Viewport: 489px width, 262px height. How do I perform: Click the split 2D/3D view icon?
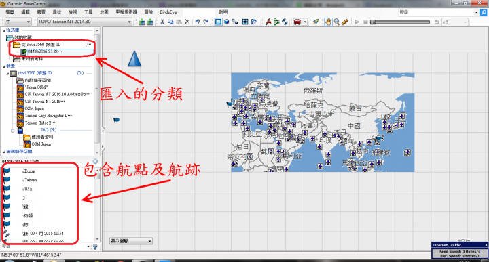click(235, 22)
